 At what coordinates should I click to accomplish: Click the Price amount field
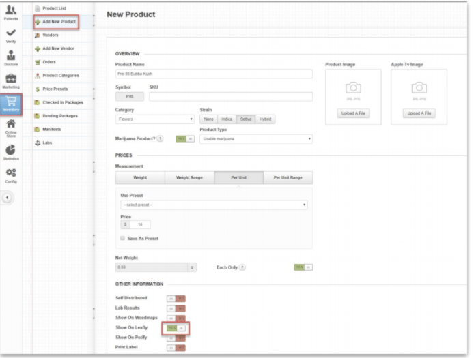[140, 224]
